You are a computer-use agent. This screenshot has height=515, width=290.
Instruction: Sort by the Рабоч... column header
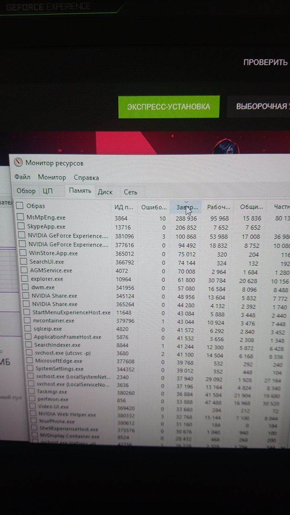[219, 207]
